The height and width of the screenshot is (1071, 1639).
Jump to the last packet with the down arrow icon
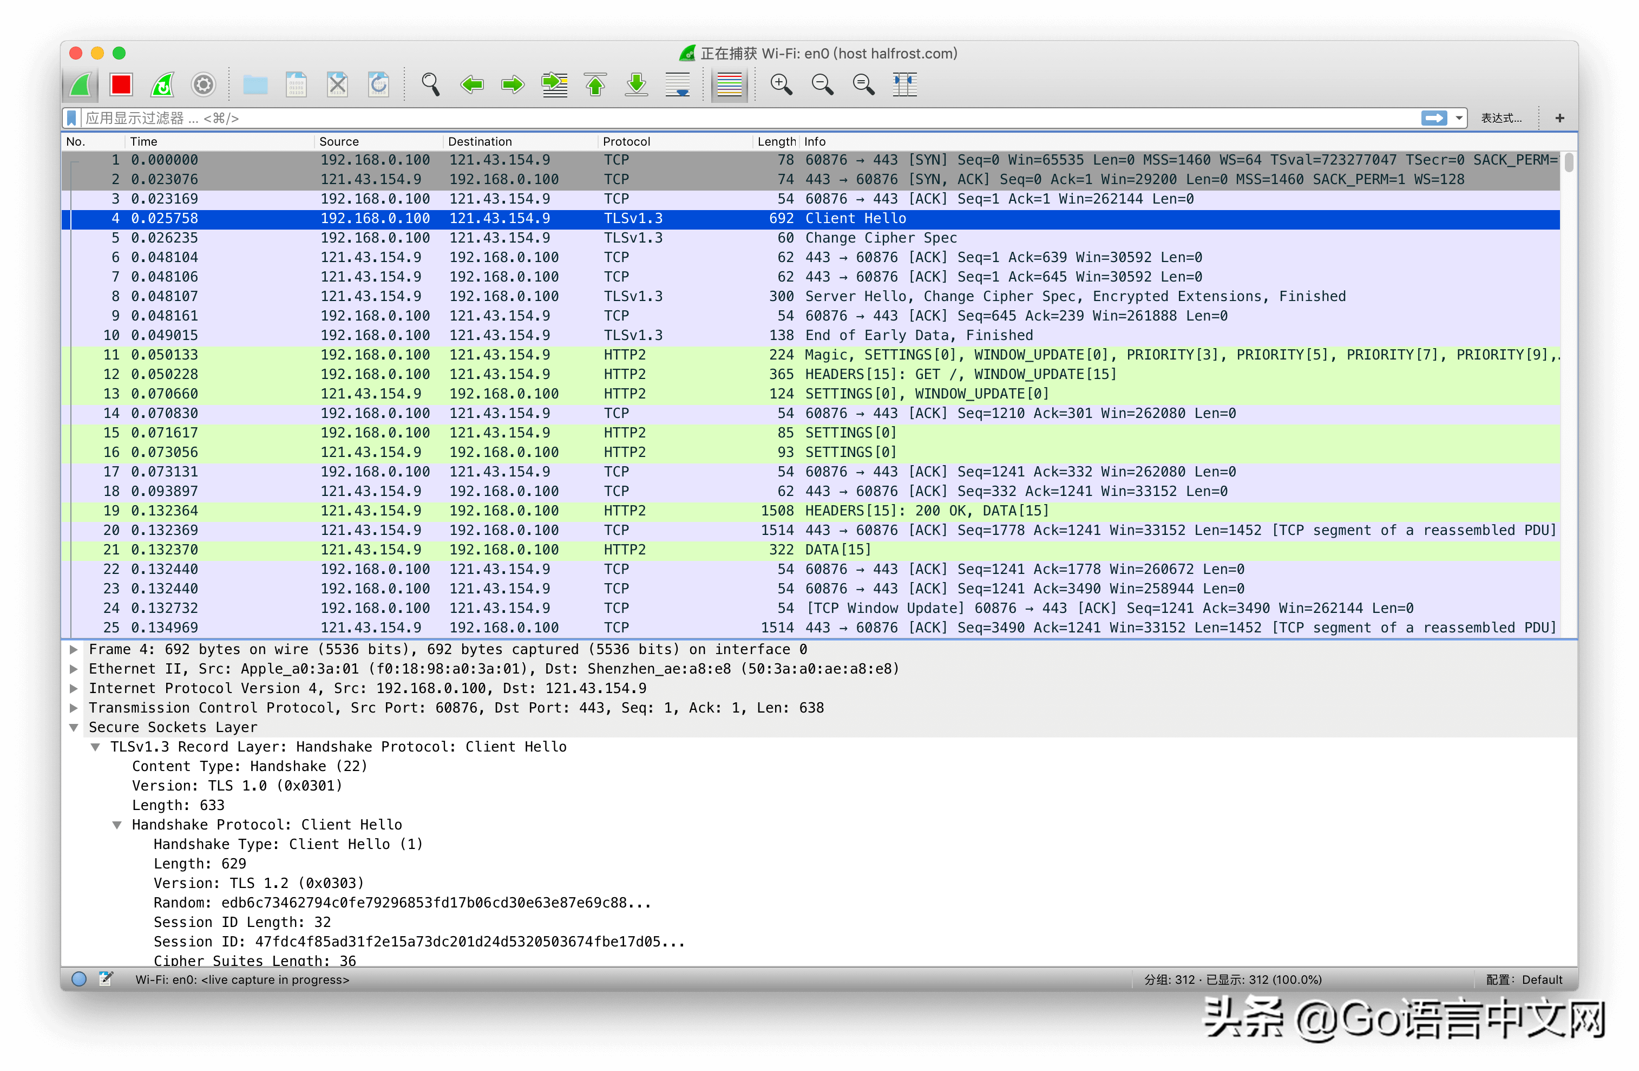tap(637, 84)
